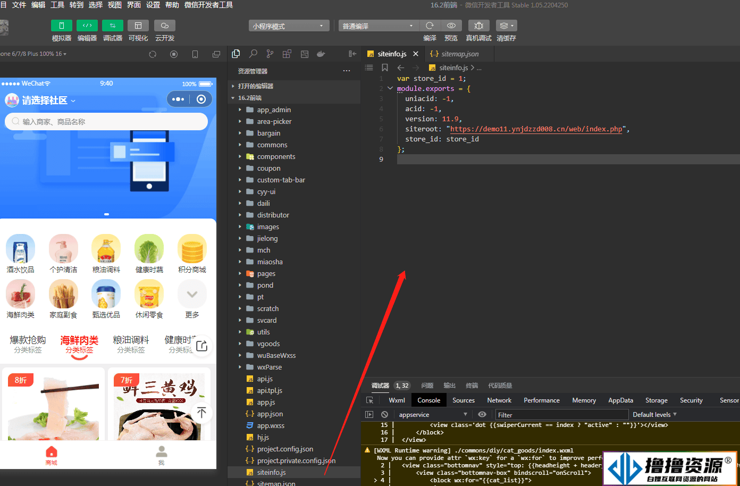Switch to the Sources devtools tab
This screenshot has width=740, height=486.
point(464,400)
